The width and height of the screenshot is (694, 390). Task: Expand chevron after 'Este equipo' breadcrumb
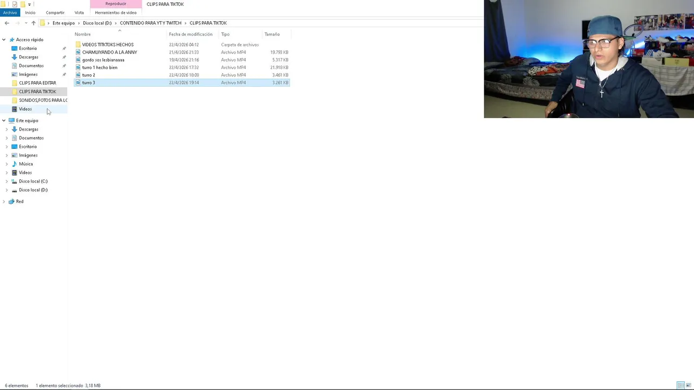point(79,23)
